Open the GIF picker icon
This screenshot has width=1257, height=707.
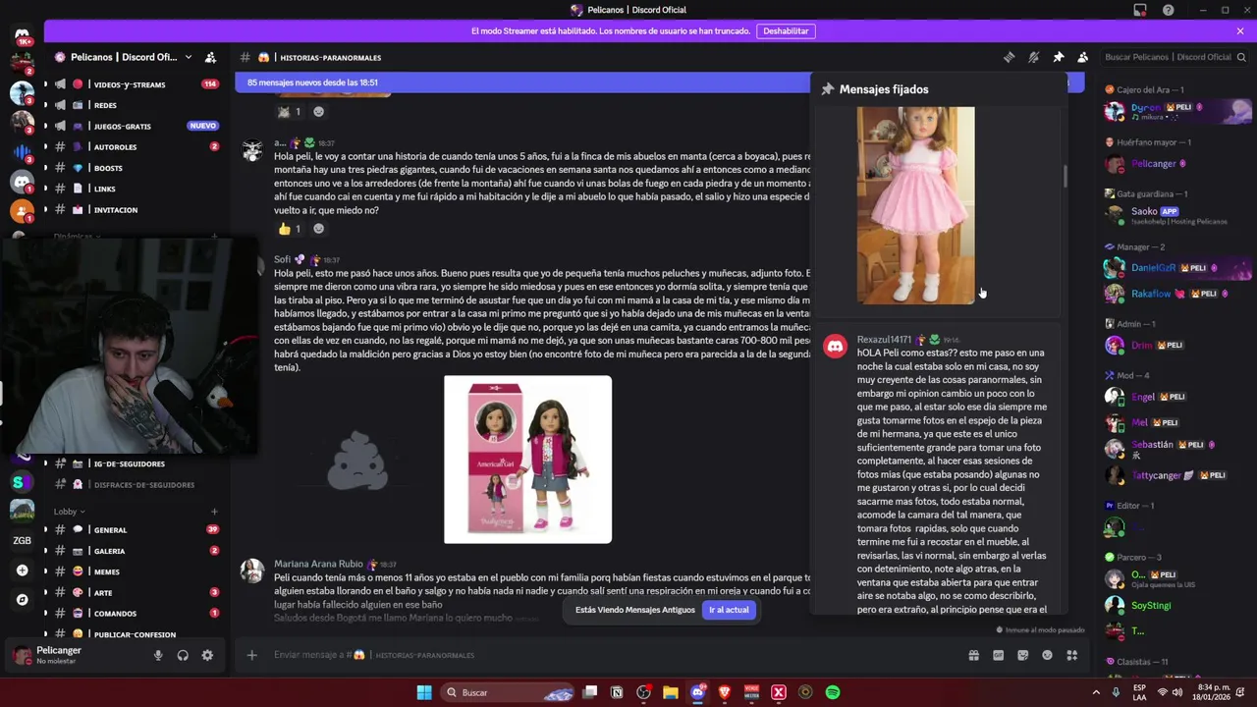(x=998, y=655)
